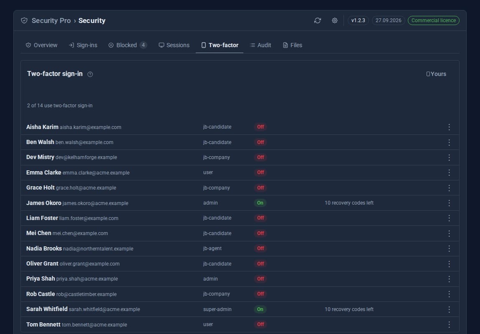Click the Off badge for Tom Bennett
This screenshot has height=334, width=480.
coord(260,324)
